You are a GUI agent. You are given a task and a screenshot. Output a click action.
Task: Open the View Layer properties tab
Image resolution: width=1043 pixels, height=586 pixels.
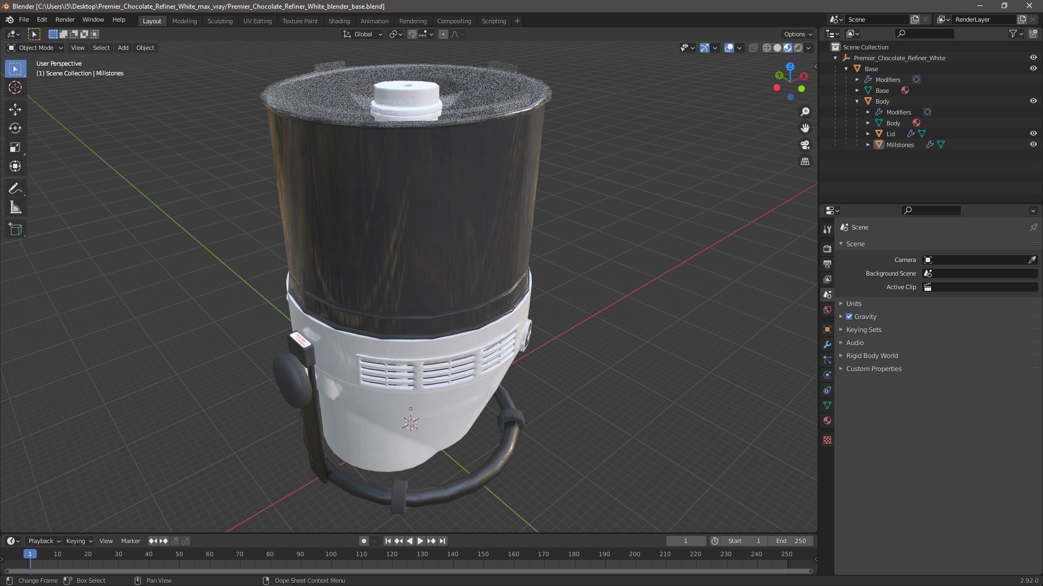tap(827, 279)
